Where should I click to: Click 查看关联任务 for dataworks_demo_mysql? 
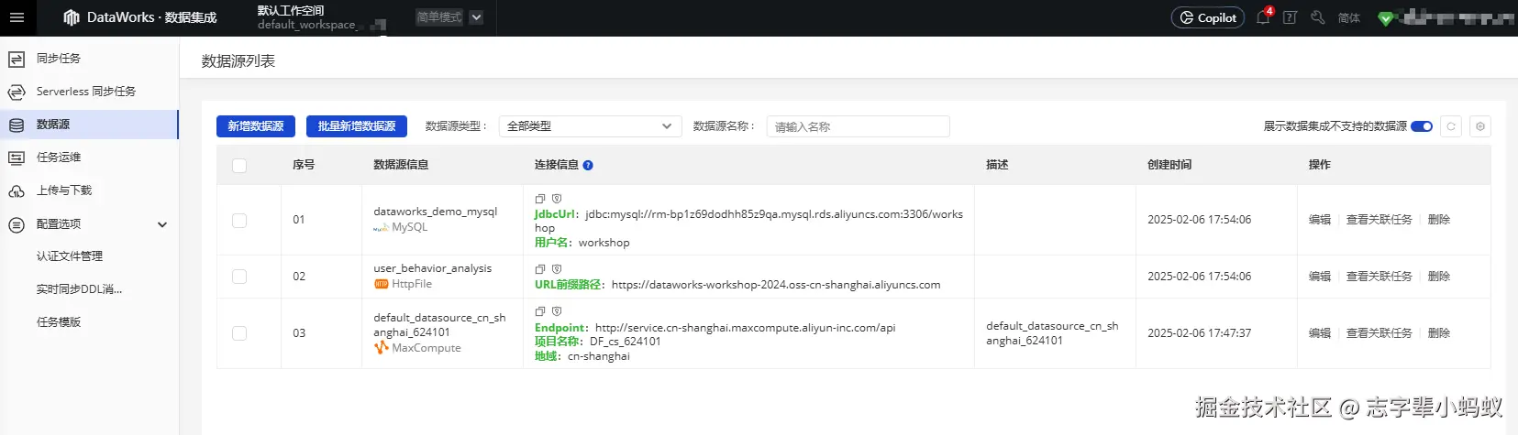[x=1379, y=220]
